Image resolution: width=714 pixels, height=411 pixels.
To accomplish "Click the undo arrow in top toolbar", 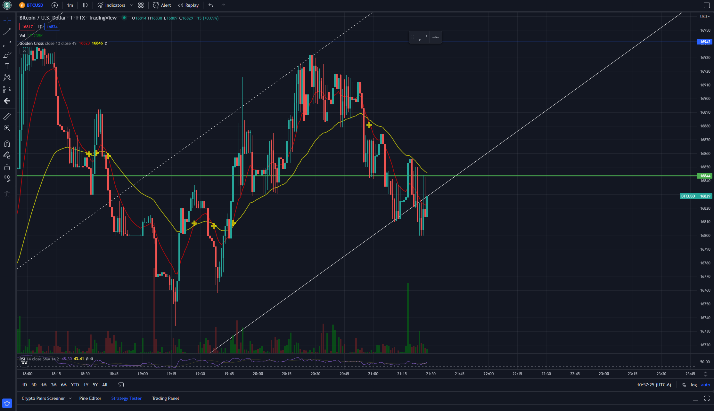I will click(210, 5).
